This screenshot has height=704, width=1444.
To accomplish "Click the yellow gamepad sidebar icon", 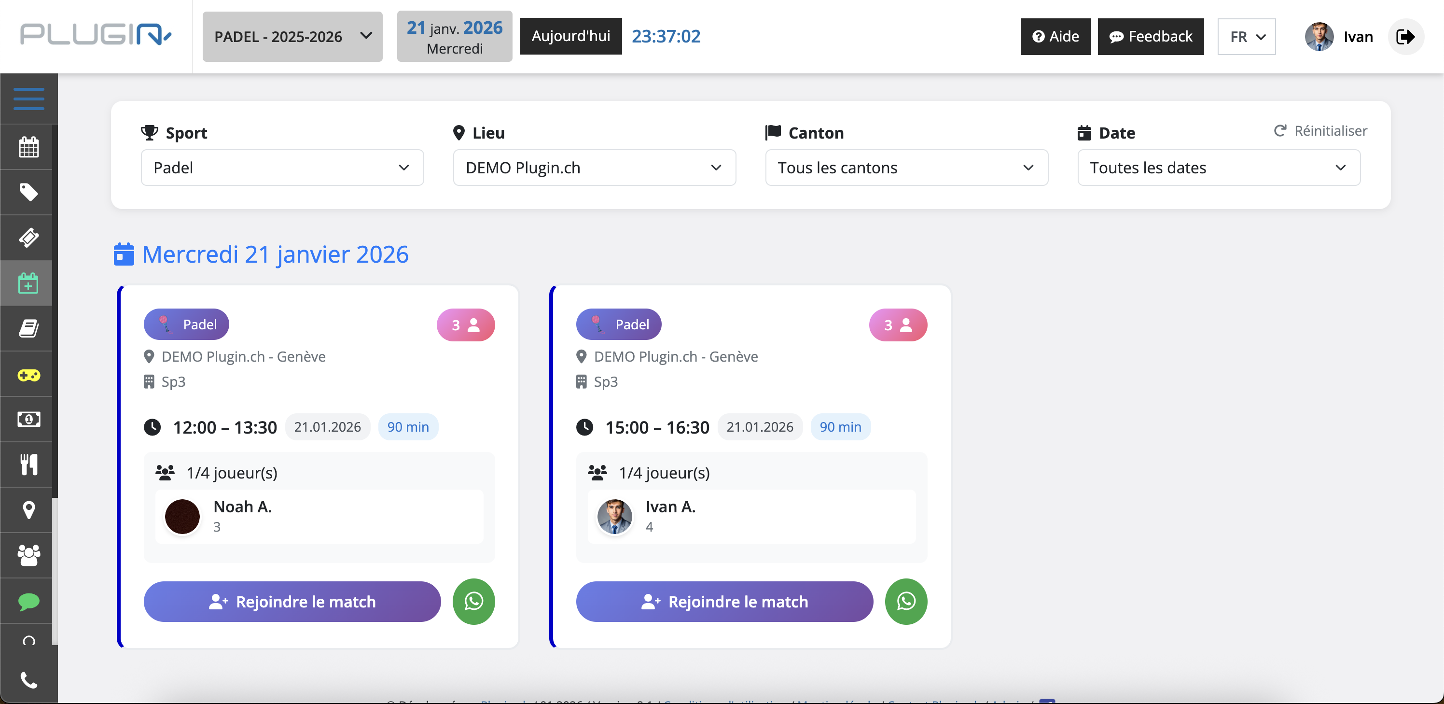I will [28, 375].
